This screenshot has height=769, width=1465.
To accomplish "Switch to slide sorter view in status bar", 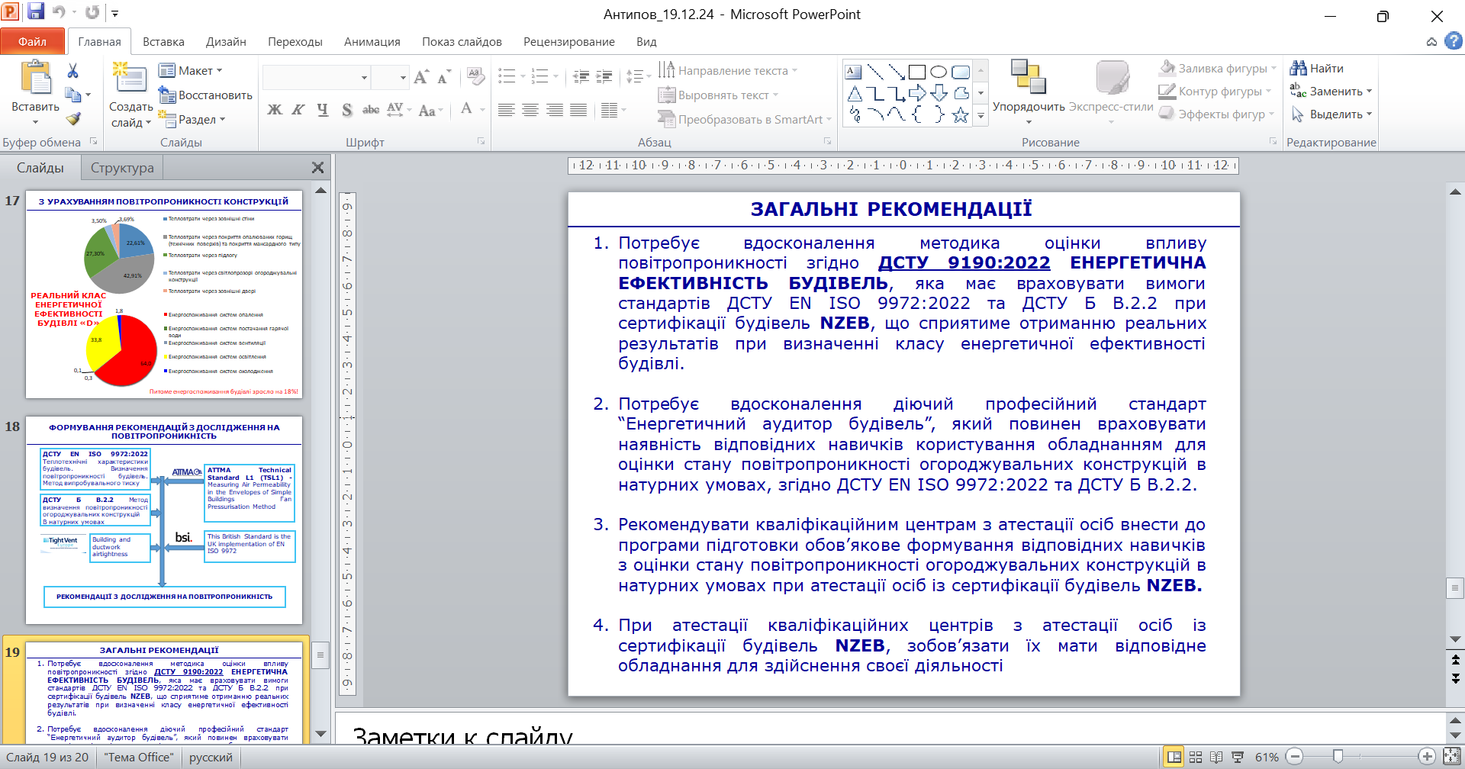I will (1196, 757).
